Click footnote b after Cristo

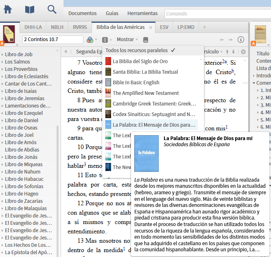(x=233, y=70)
